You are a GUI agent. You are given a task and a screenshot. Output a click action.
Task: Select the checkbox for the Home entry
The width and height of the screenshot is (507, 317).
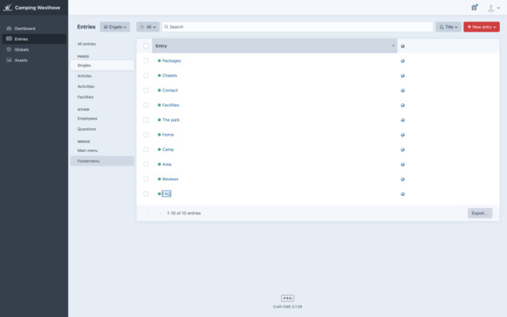coord(146,135)
